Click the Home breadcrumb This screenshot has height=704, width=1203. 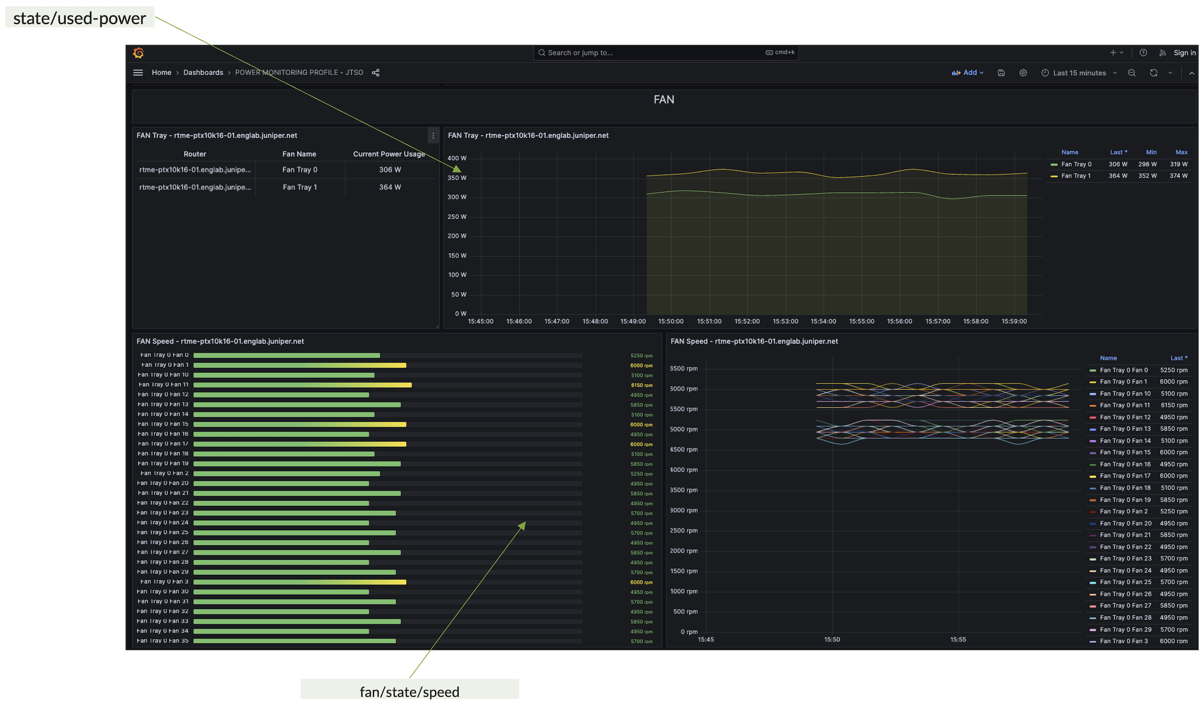[x=161, y=73]
